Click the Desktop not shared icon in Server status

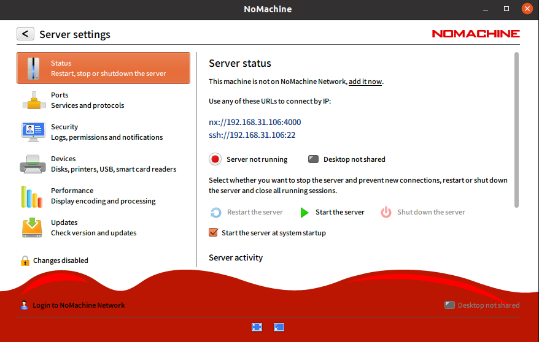(x=313, y=159)
